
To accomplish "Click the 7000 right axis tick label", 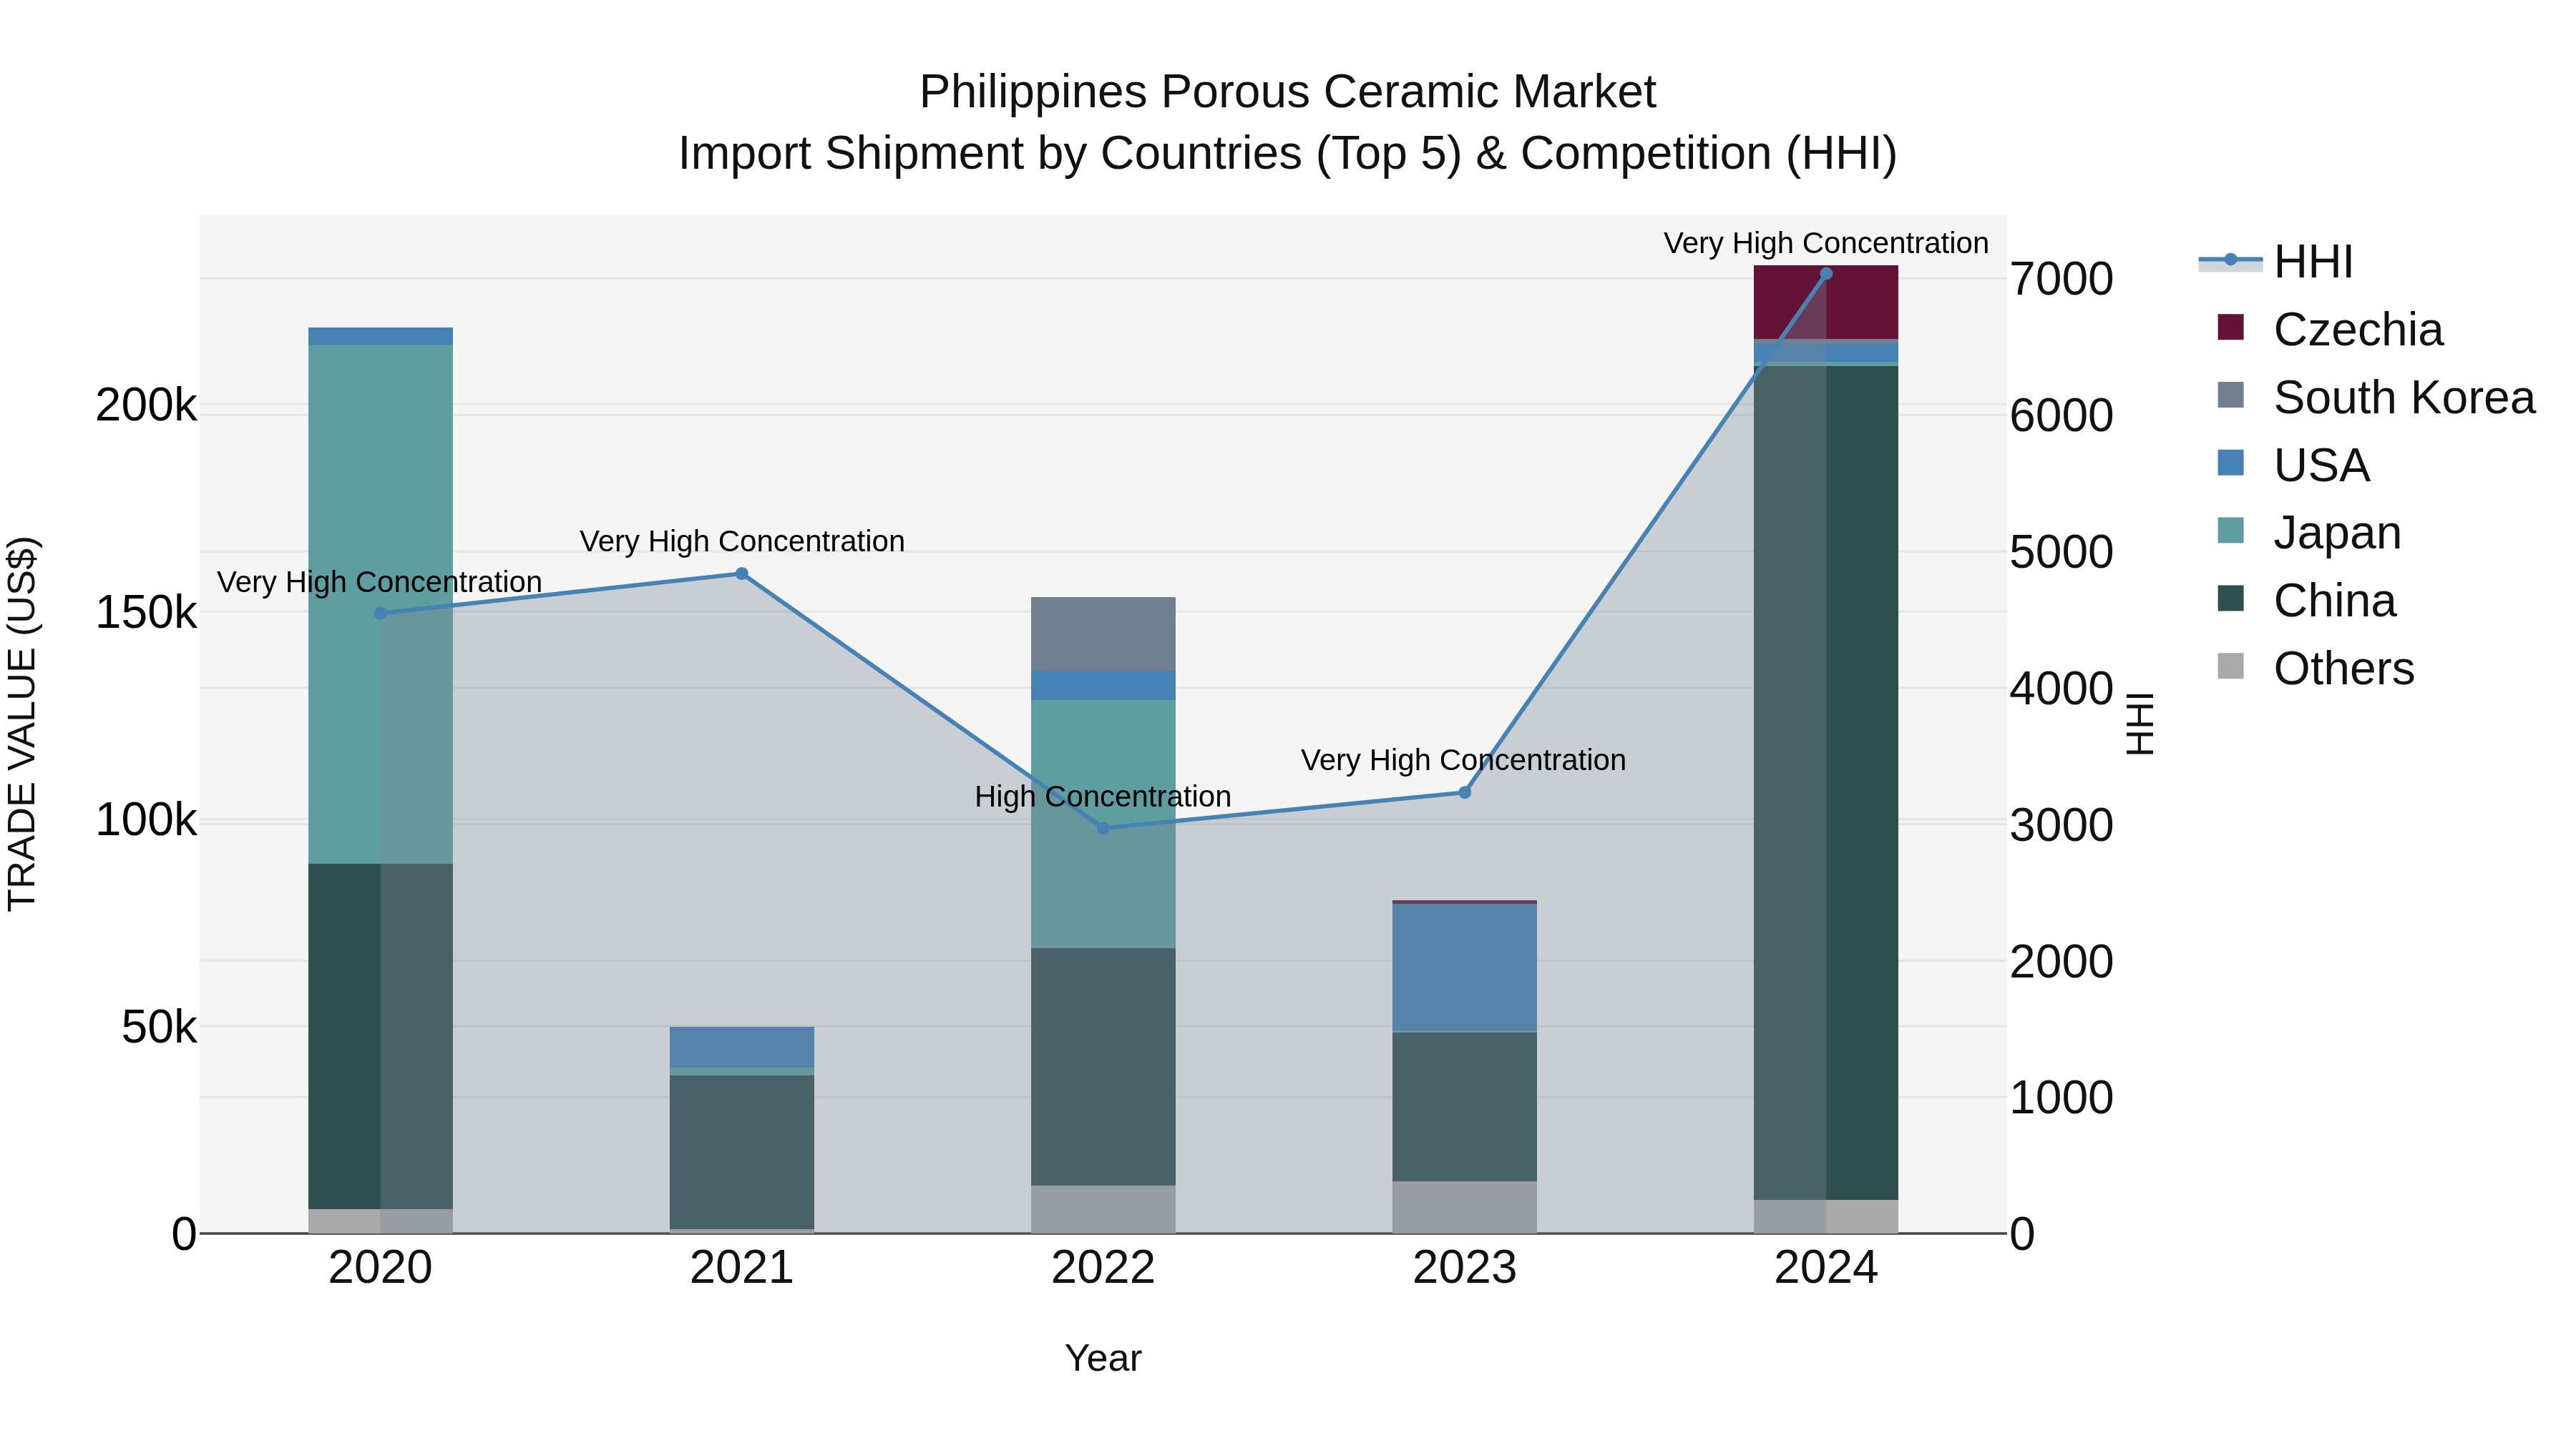I will (2062, 279).
